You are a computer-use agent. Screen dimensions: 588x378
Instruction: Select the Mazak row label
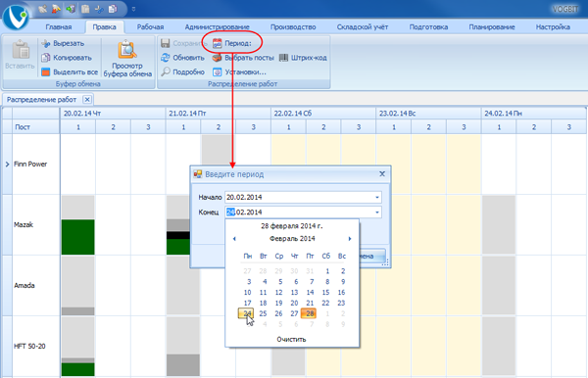(x=24, y=225)
